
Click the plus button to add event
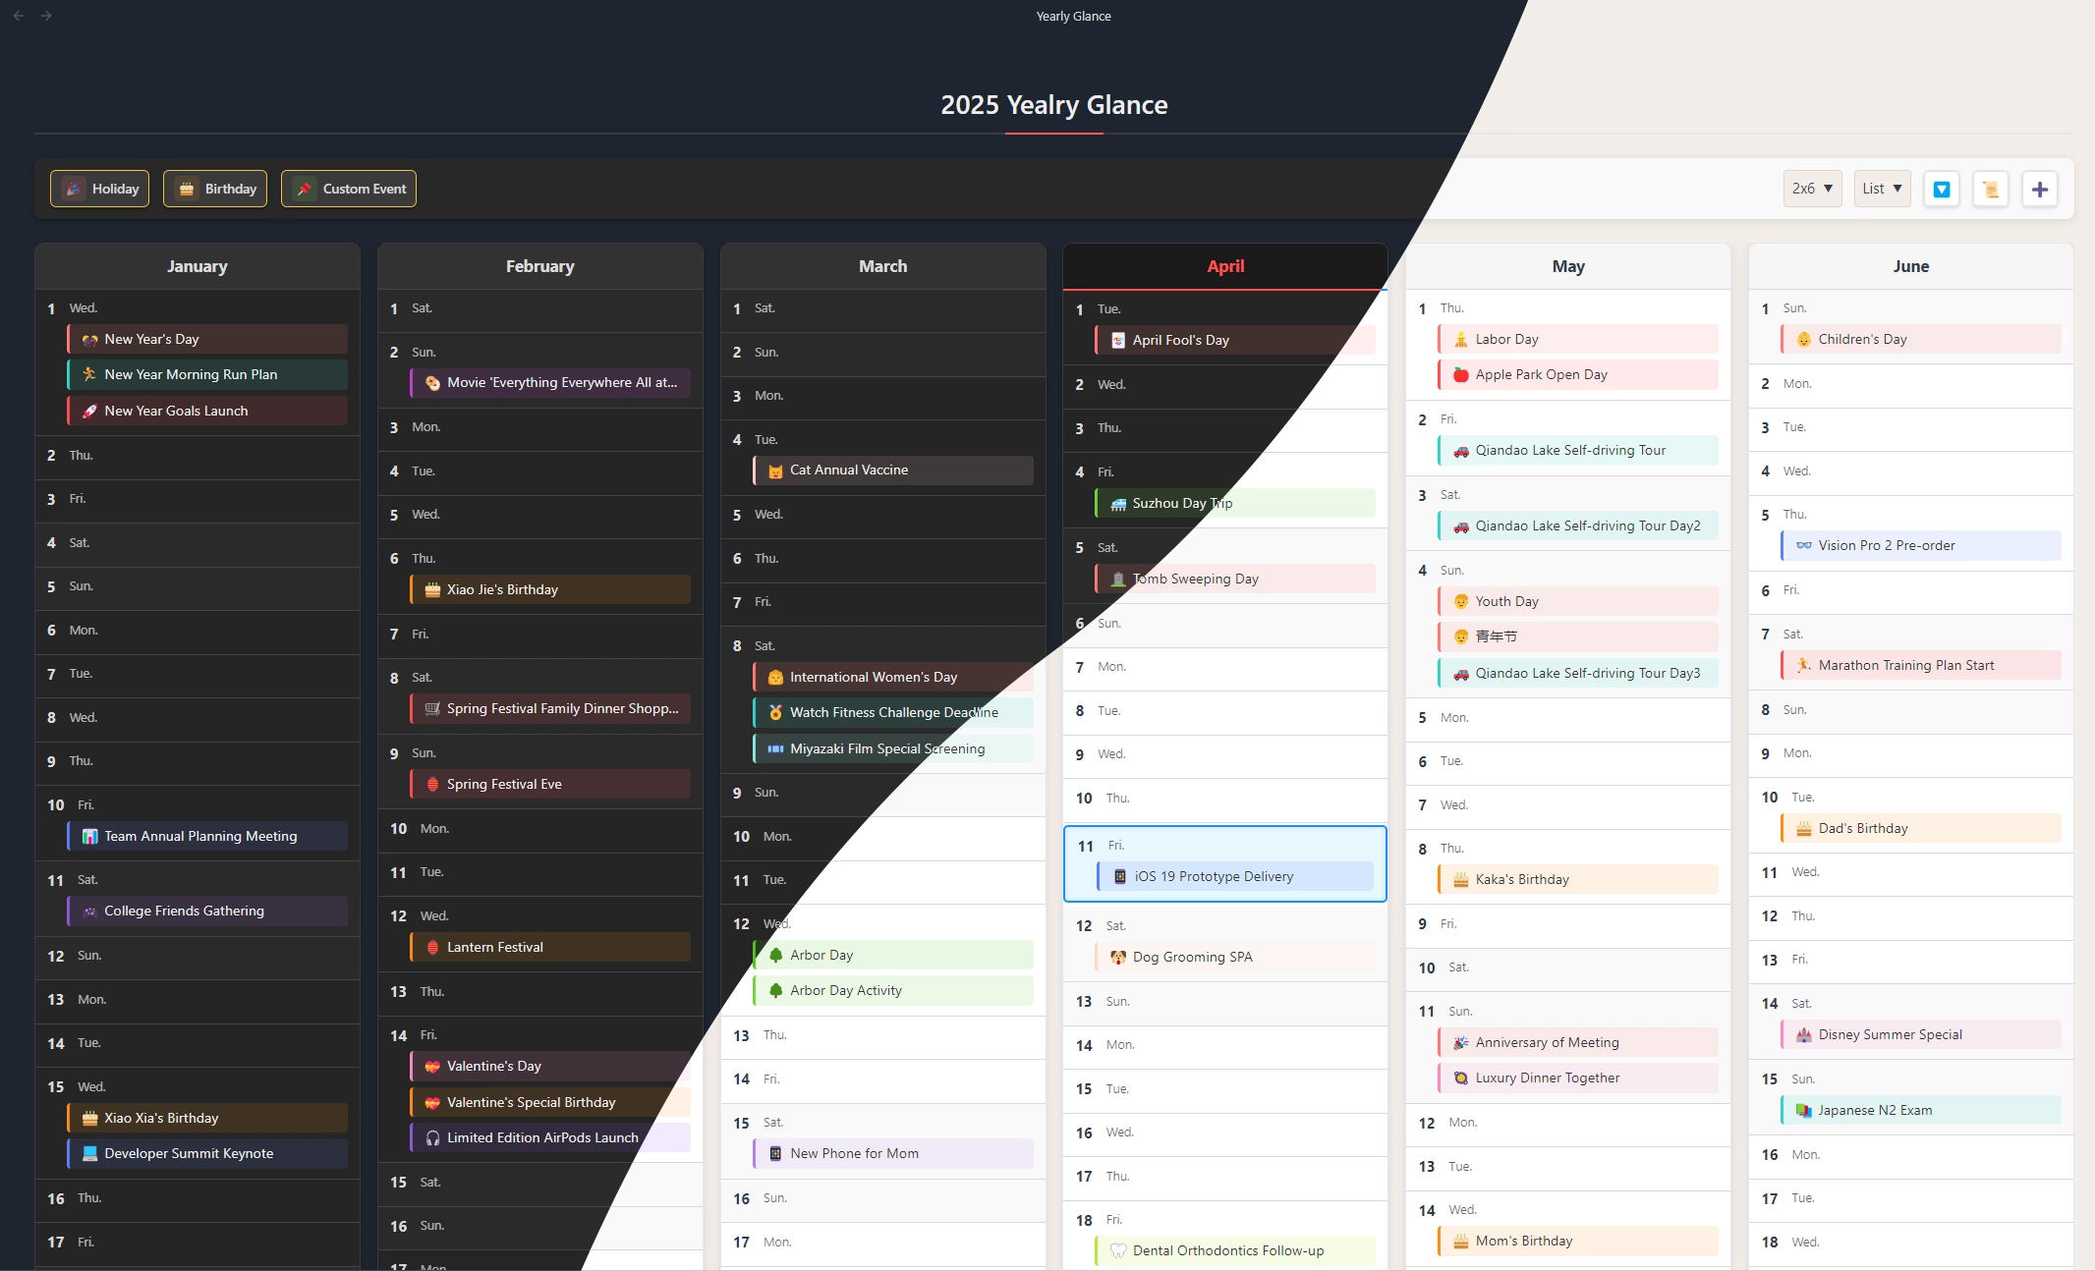point(2040,189)
